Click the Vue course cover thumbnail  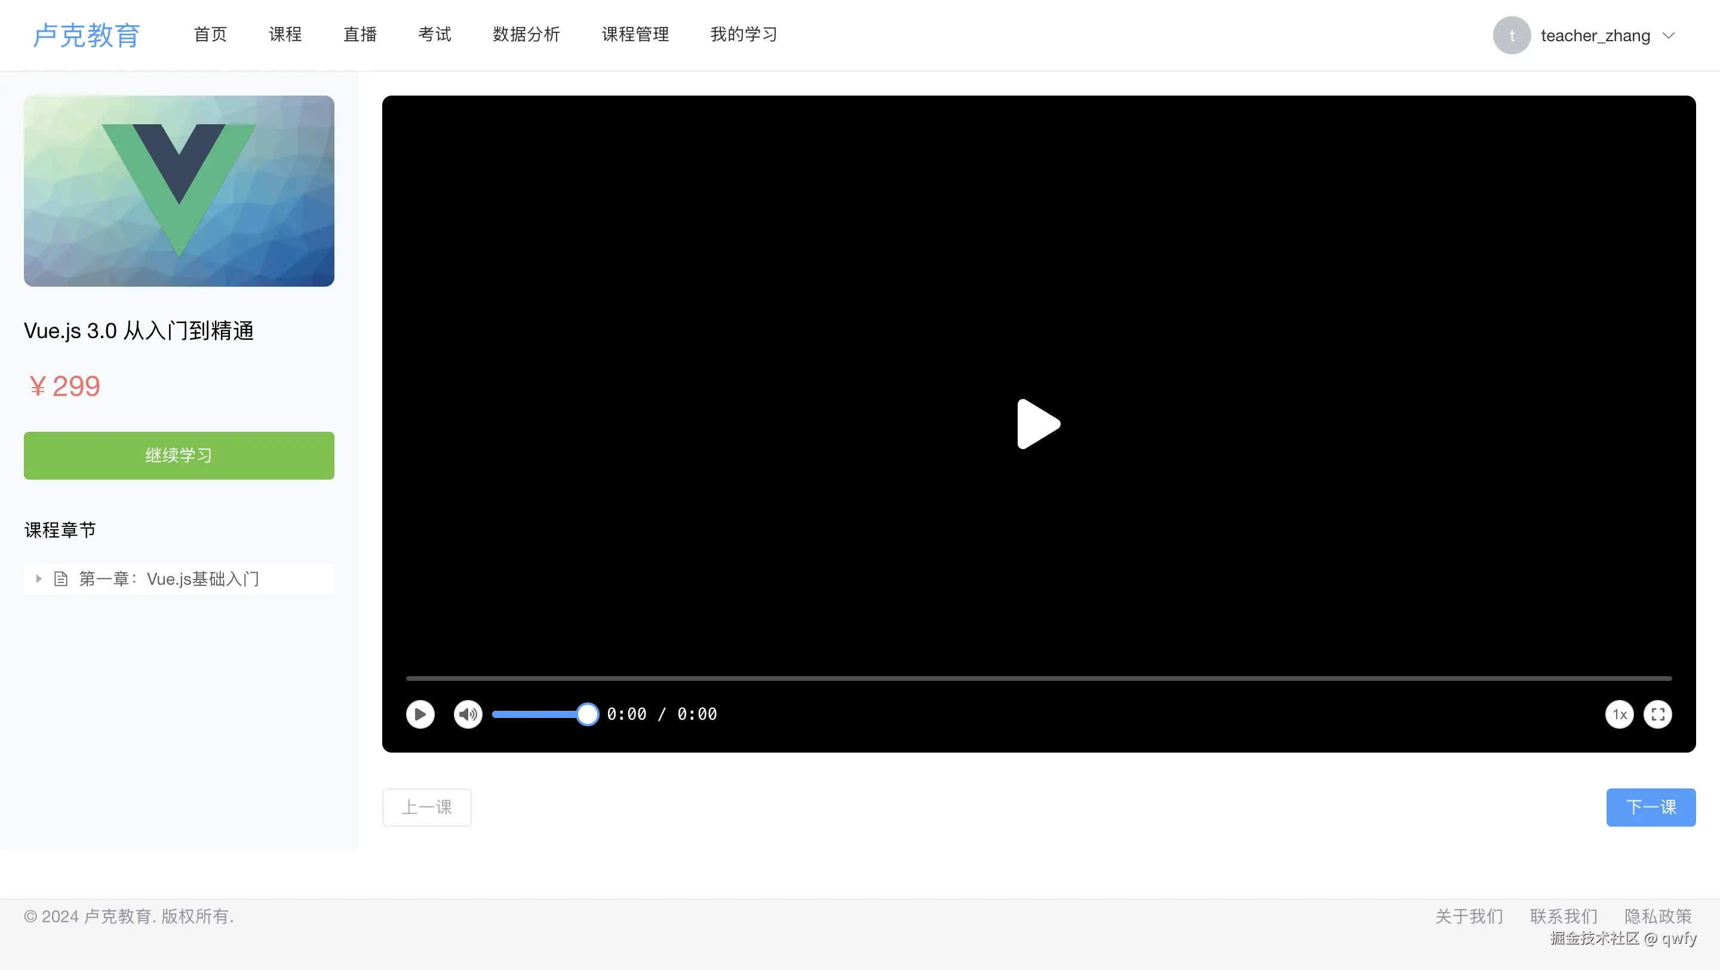point(179,191)
